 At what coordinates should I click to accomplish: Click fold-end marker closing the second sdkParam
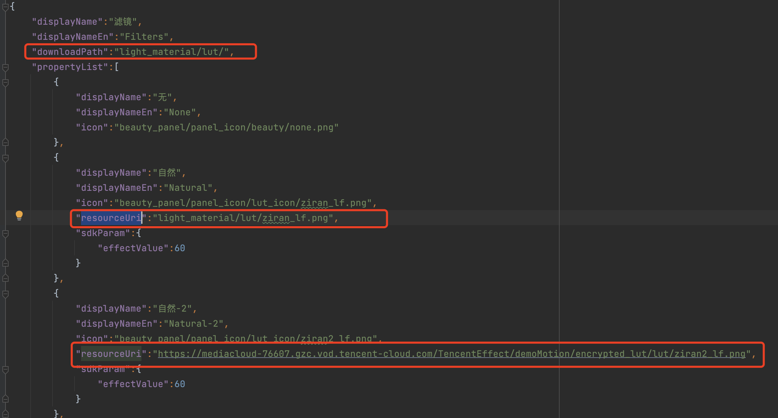click(5, 399)
